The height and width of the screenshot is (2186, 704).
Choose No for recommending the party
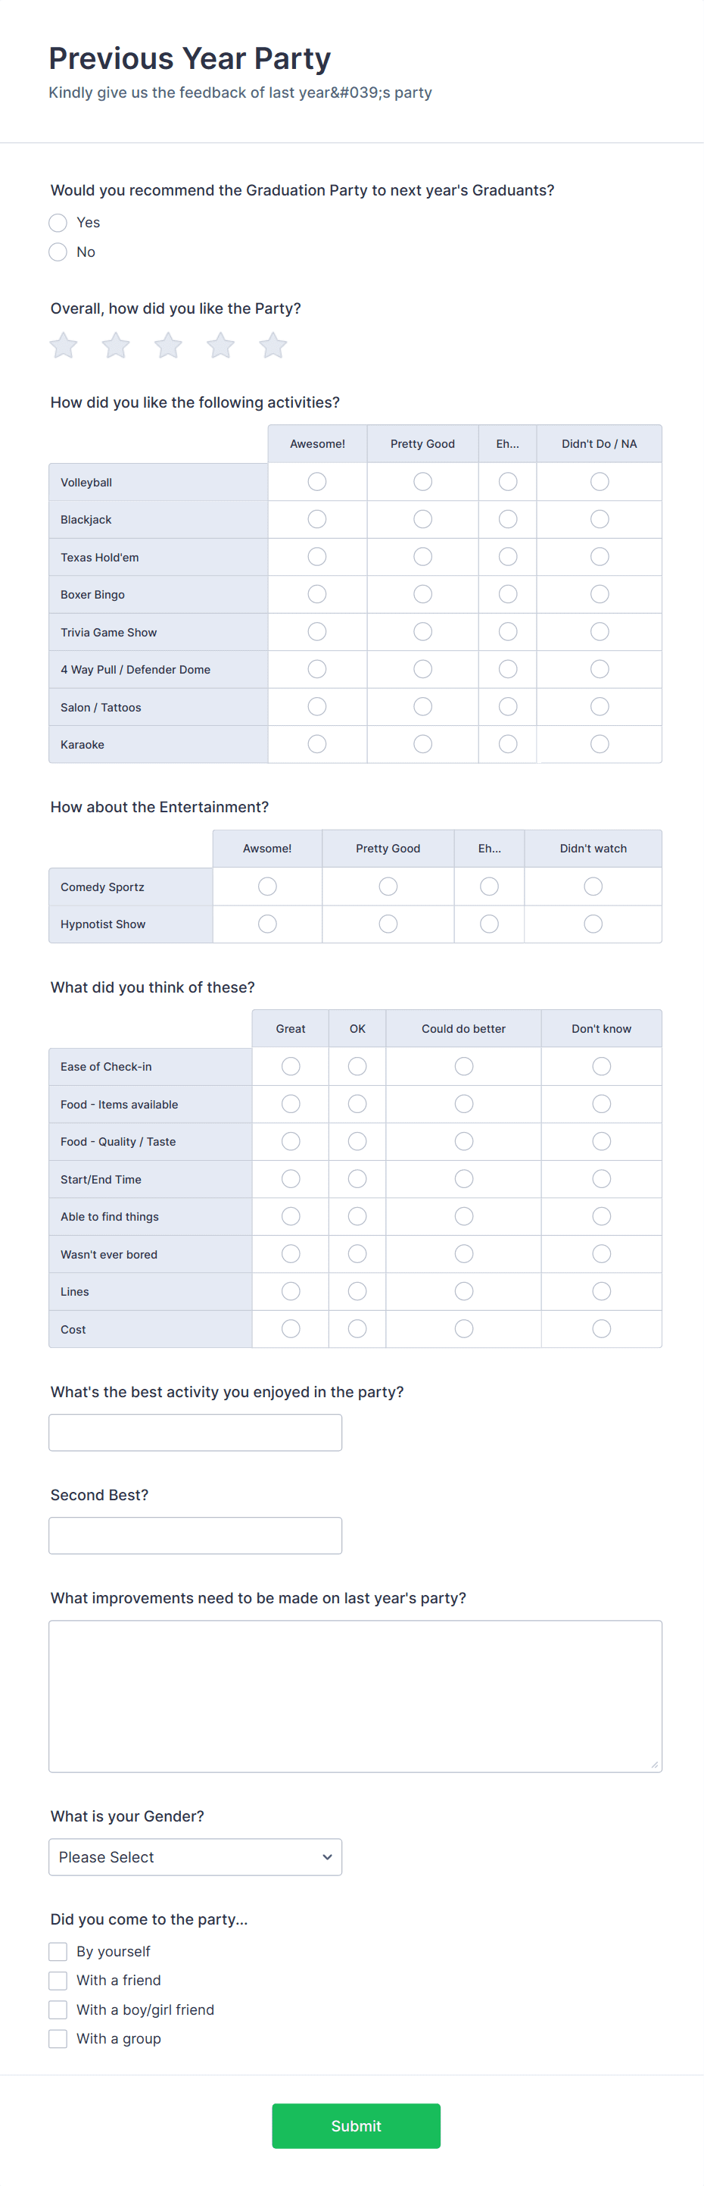click(58, 252)
